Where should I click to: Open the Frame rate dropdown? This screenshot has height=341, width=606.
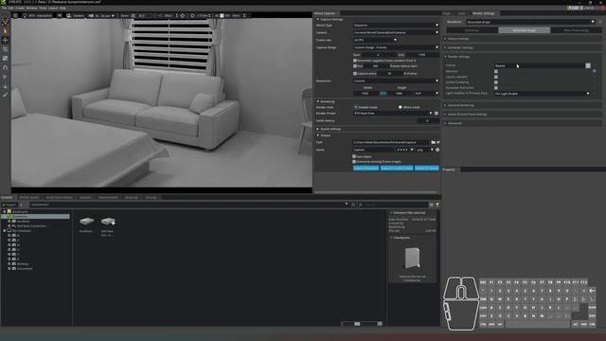(x=375, y=40)
